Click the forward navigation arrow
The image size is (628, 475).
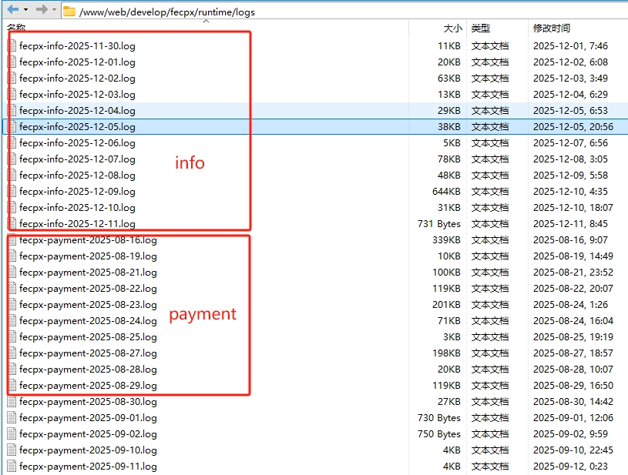[42, 9]
